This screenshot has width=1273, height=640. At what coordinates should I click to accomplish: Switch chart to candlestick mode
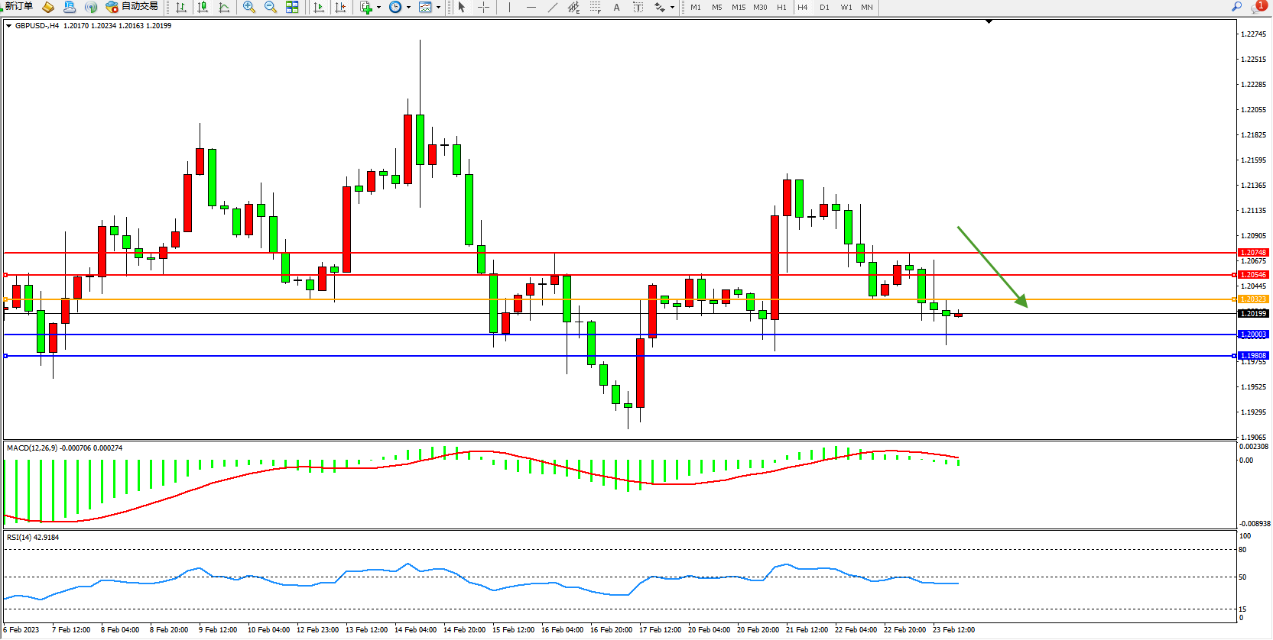(203, 8)
